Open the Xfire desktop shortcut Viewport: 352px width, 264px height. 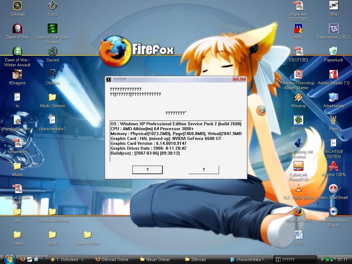coord(333,6)
